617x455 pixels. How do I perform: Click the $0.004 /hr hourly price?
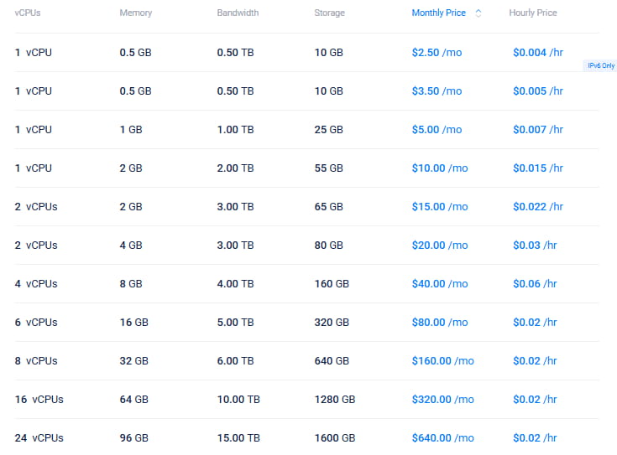click(537, 53)
